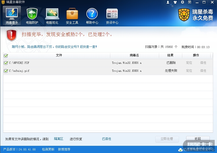Toggle the select-all checkbox in table header

tap(6, 56)
